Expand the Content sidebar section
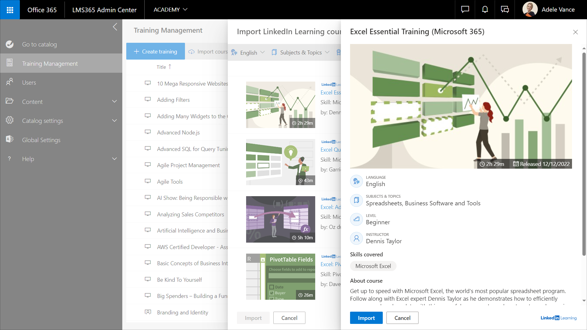This screenshot has height=330, width=587. pyautogui.click(x=114, y=101)
